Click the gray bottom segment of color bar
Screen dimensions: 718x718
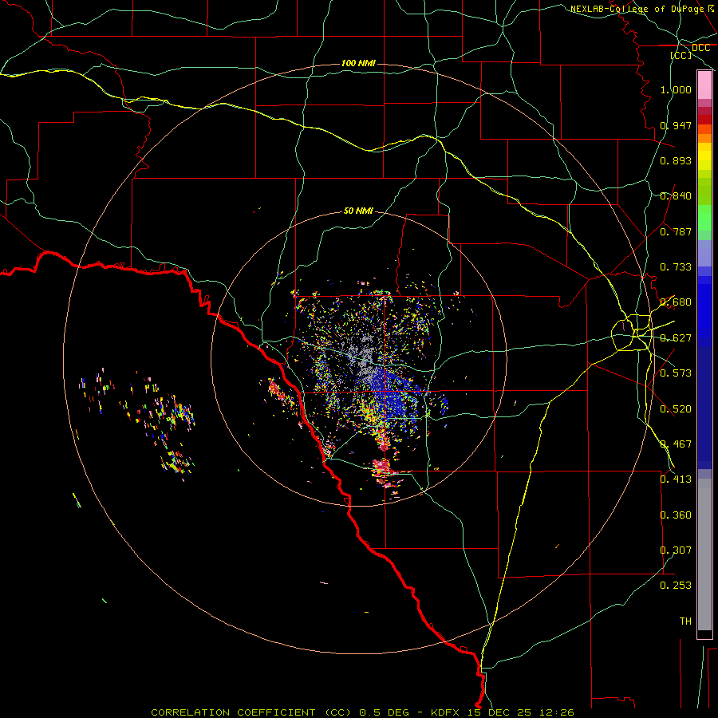tap(704, 554)
